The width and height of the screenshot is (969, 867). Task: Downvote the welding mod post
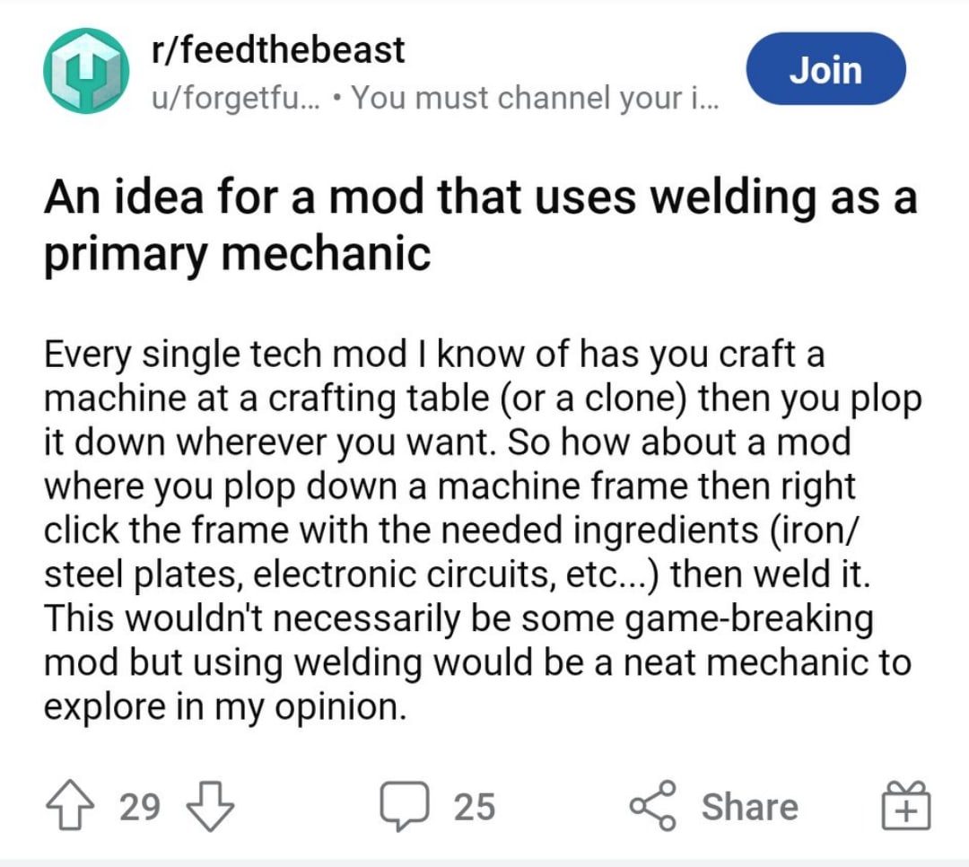(x=210, y=806)
